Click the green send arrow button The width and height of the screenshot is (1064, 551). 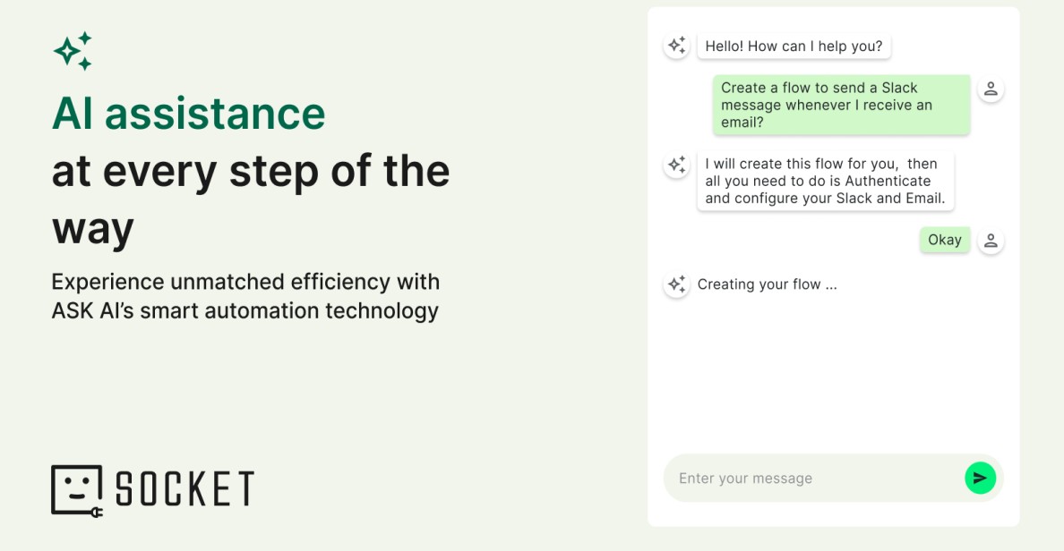[x=980, y=478]
